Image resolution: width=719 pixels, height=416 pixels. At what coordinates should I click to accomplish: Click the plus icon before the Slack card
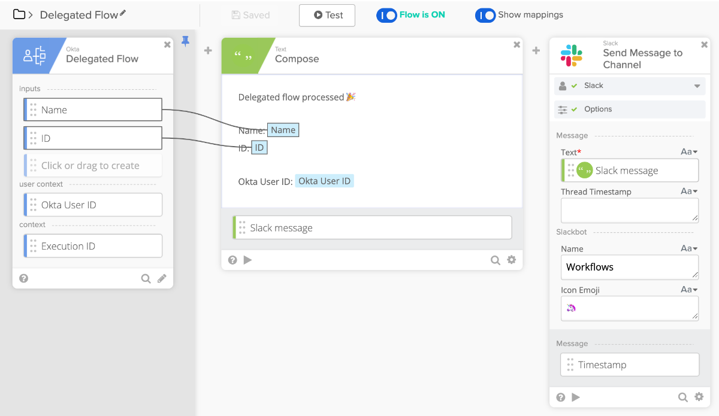[x=536, y=51]
